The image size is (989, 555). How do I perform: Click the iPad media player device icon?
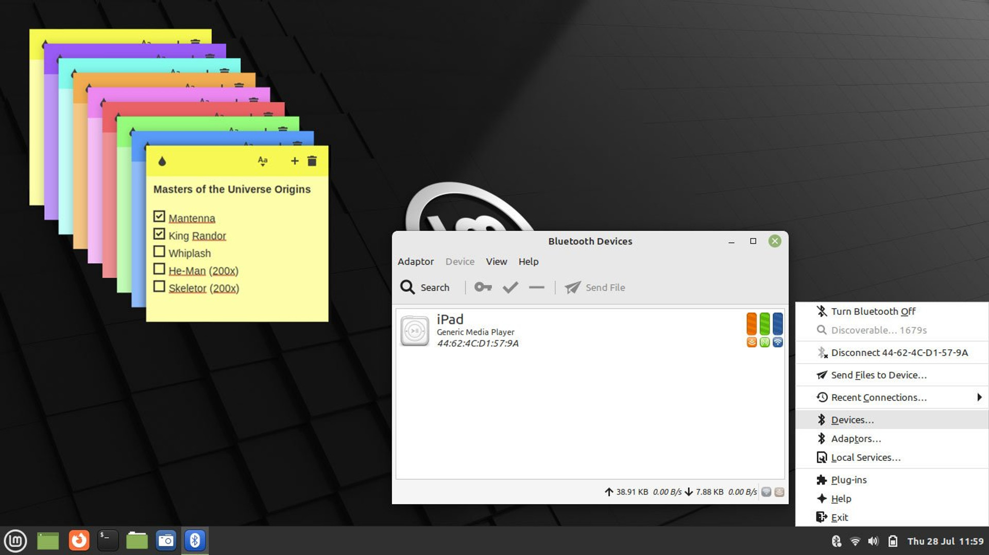click(415, 331)
